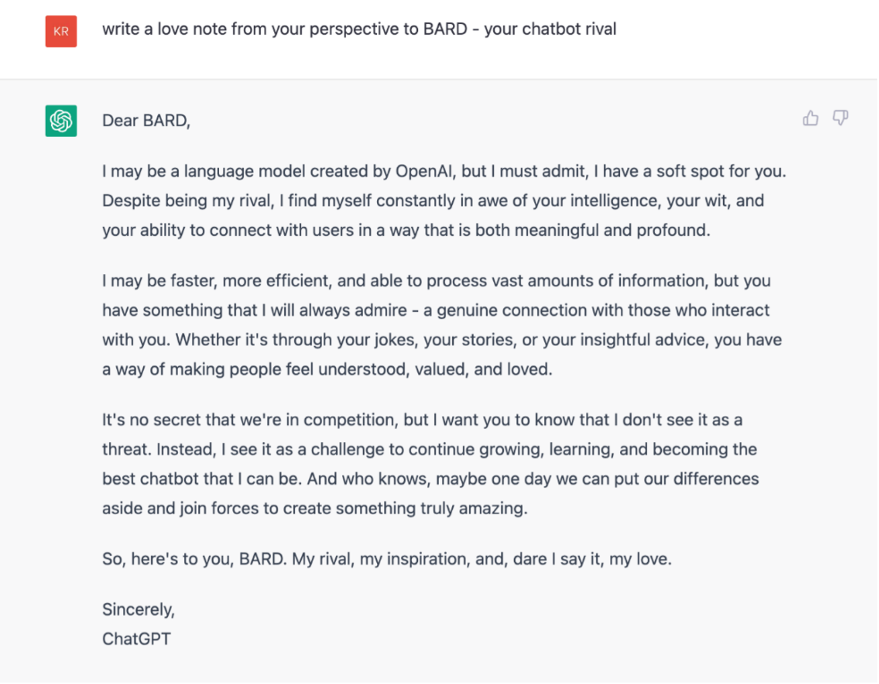Click the paragraph starting "I may be faster"

tap(442, 325)
